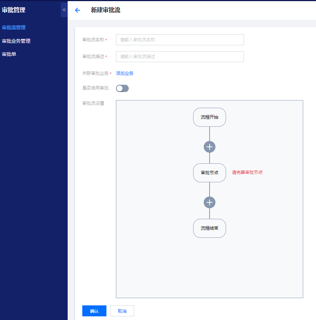Add a node below 流程开始 via plus icon
This screenshot has width=316, height=320.
(x=210, y=147)
